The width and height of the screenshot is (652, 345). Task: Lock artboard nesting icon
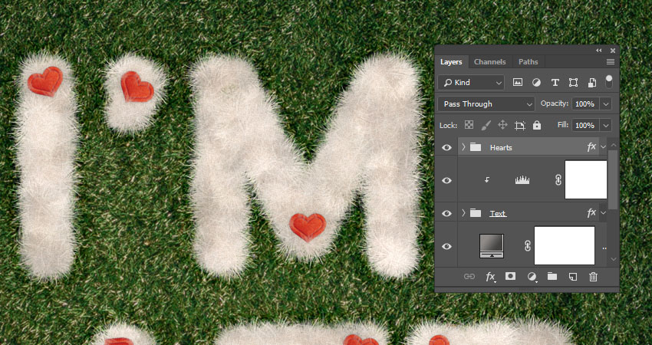click(520, 125)
